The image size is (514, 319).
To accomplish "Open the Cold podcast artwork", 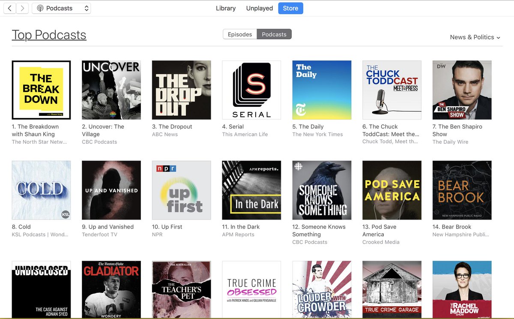I will tap(42, 190).
